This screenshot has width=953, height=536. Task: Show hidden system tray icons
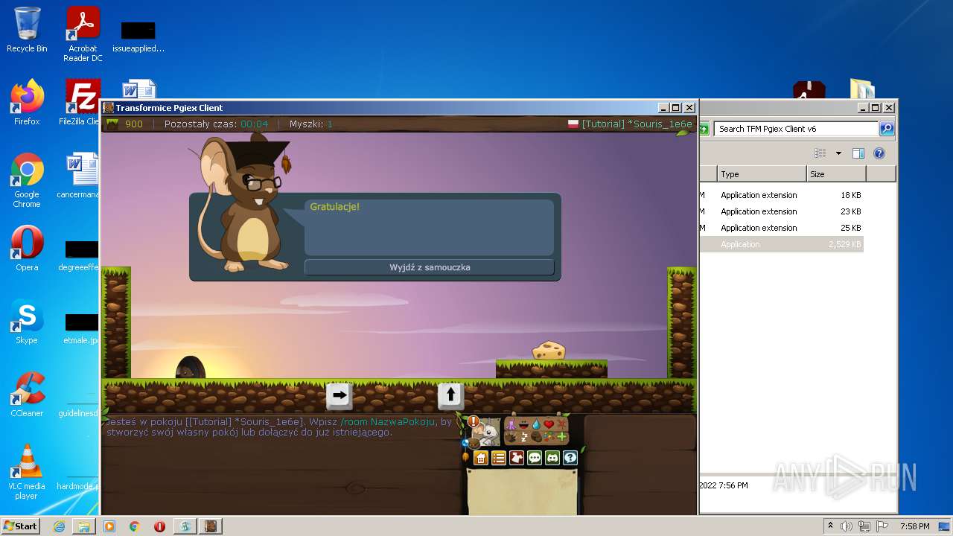tap(830, 526)
